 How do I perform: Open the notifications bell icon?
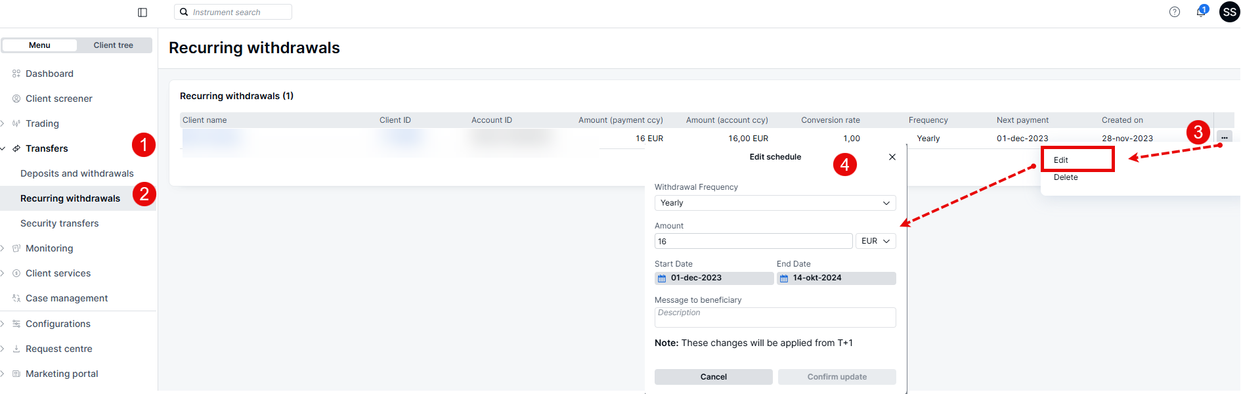pyautogui.click(x=1201, y=12)
